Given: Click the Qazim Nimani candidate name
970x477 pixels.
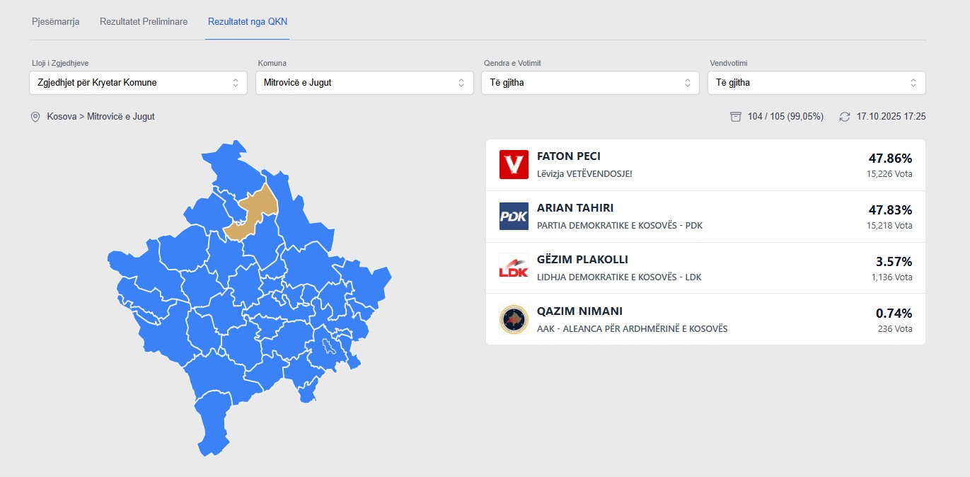Looking at the screenshot, I should [x=579, y=311].
